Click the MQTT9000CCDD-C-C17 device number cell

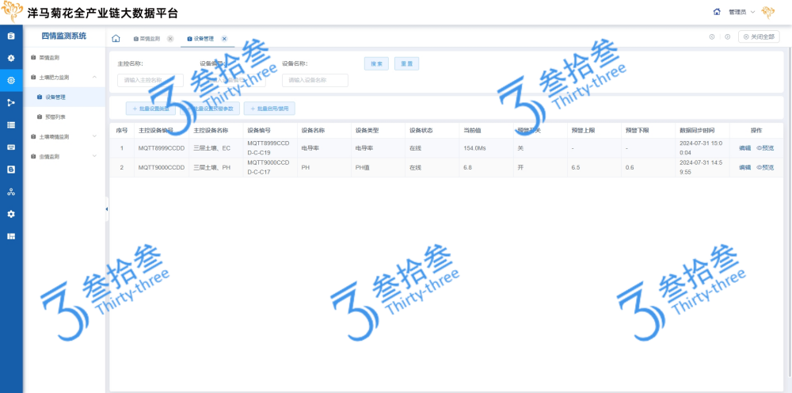[x=268, y=167]
